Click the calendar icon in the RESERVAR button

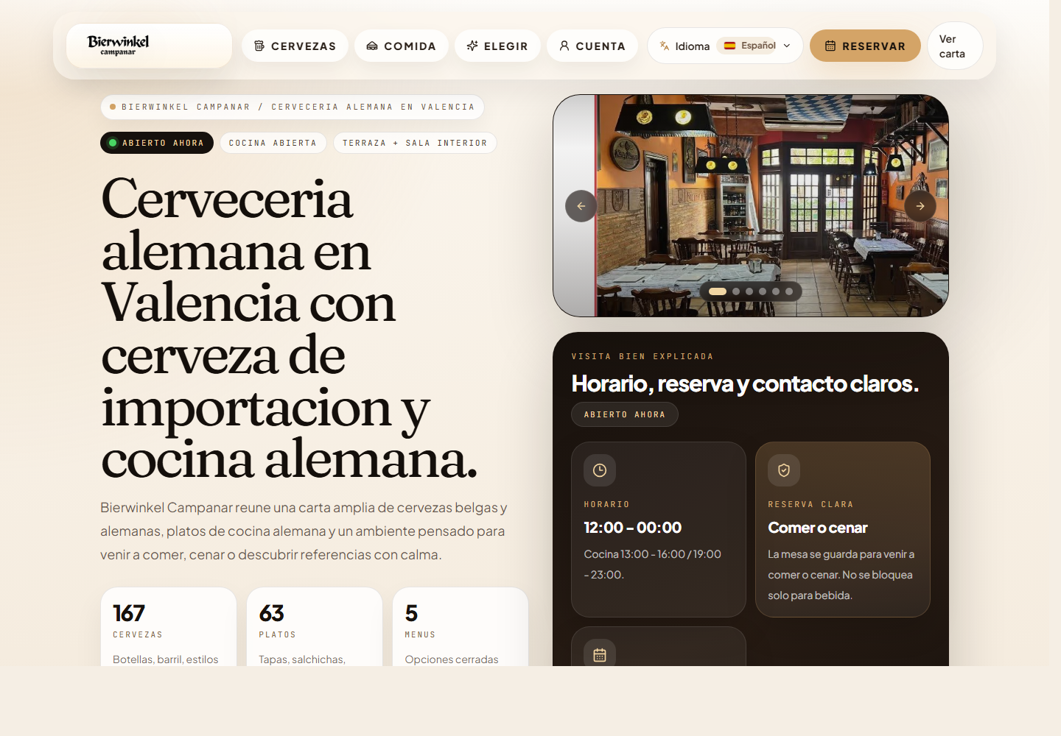(830, 46)
